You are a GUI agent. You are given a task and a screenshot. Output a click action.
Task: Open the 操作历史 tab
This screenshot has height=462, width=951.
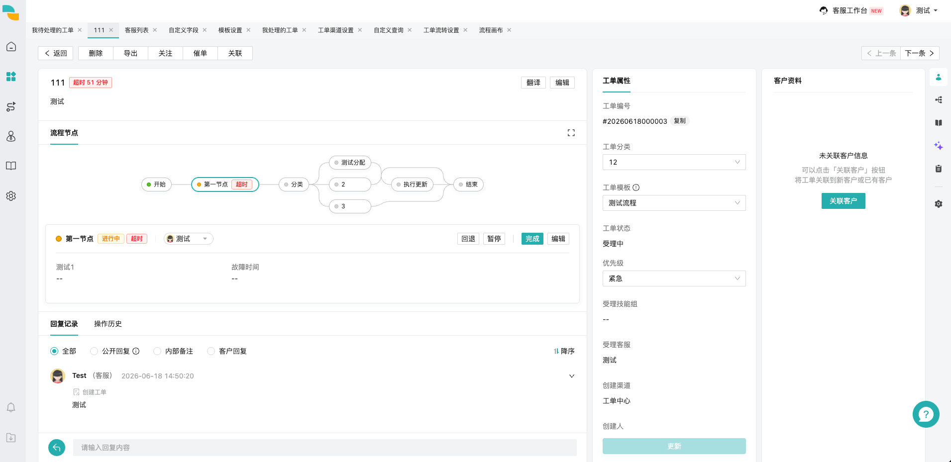(108, 324)
